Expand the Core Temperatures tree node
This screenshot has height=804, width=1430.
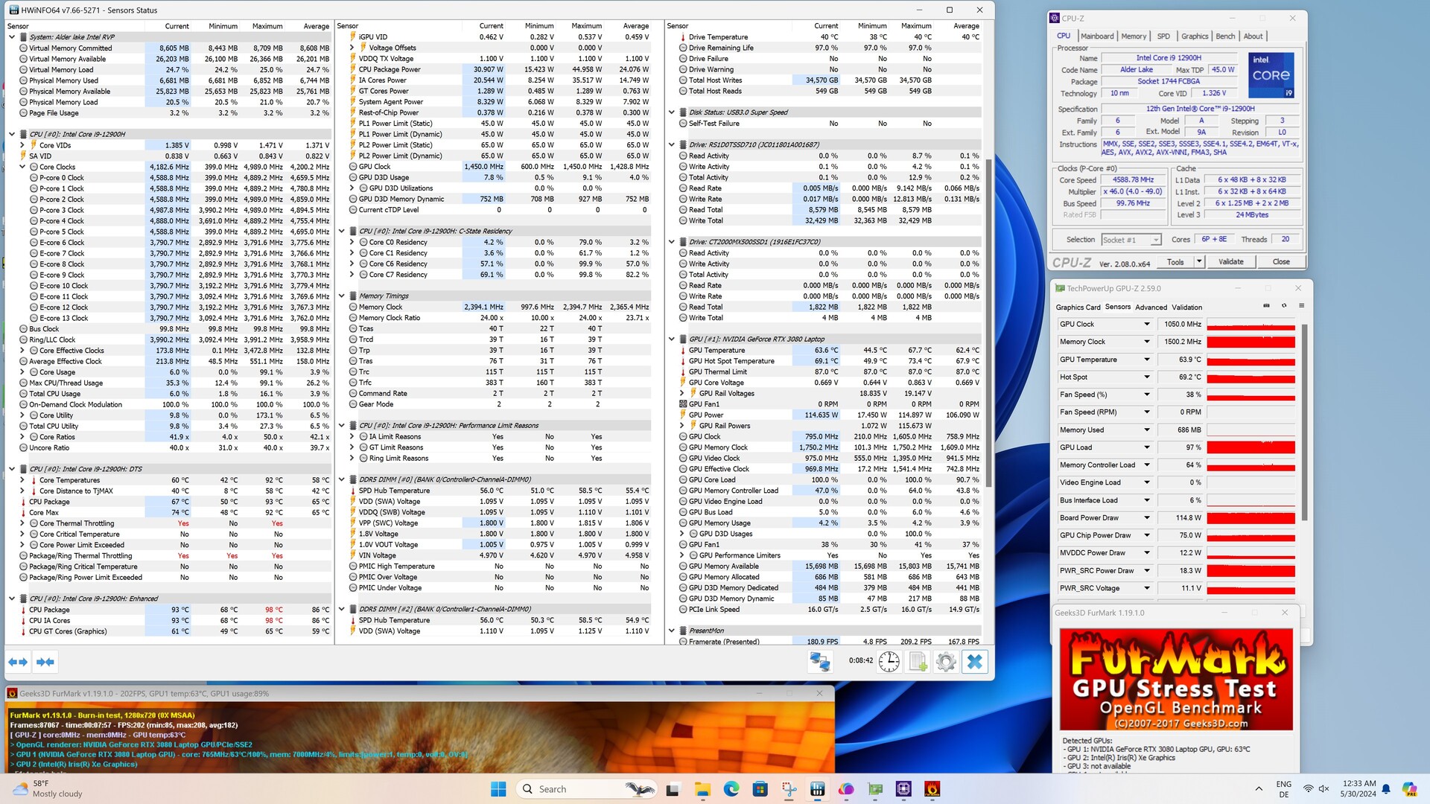point(22,480)
